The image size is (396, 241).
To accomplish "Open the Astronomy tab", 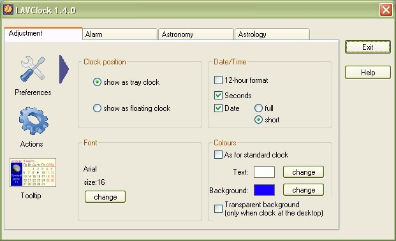I will pos(196,34).
